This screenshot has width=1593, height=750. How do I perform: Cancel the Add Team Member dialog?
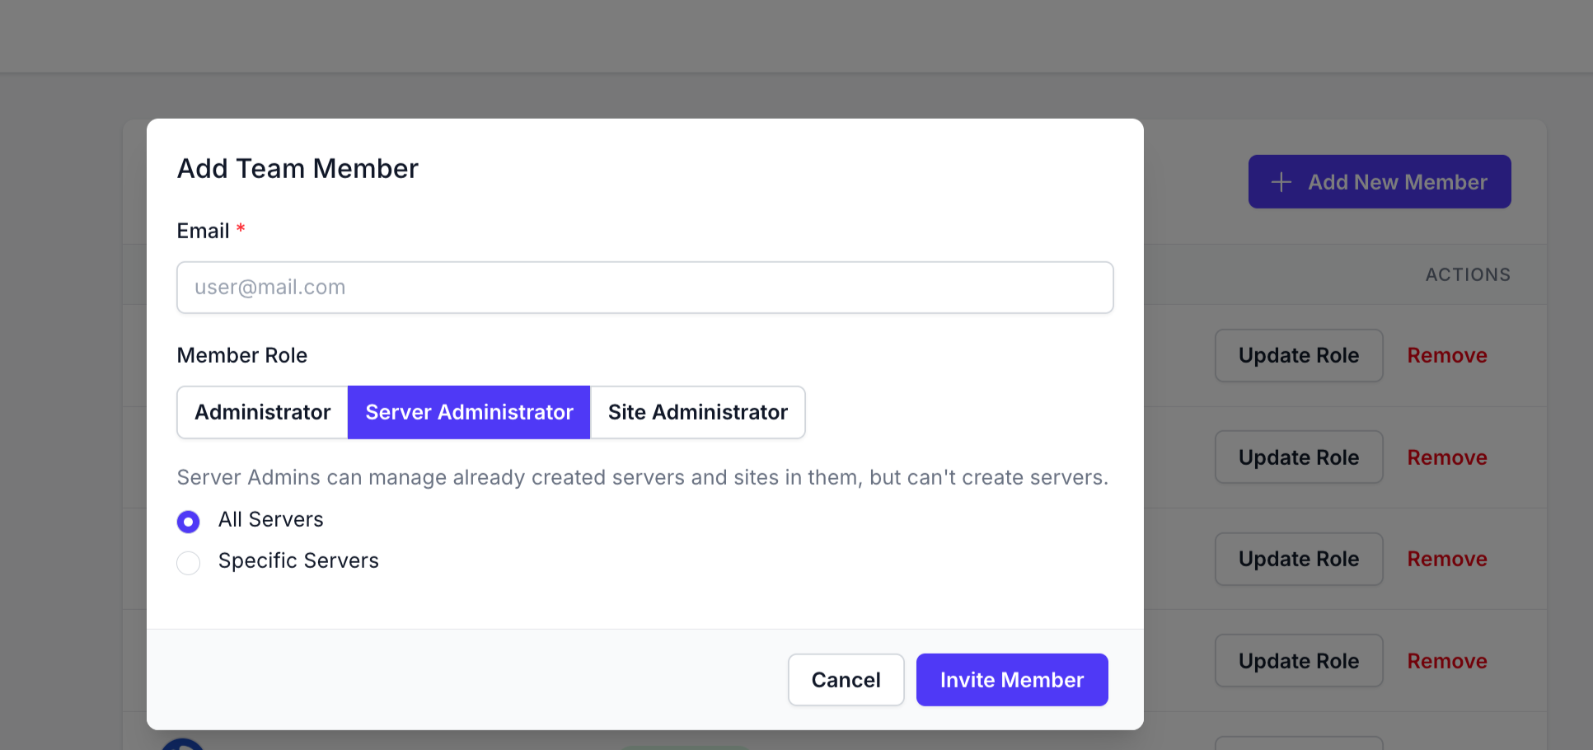tap(846, 680)
